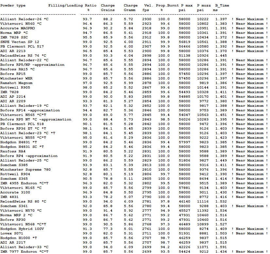The width and height of the screenshot is (270, 254).
Task: Click the "Filling/Loading Ratio" column header
Action: [x=72, y=6]
